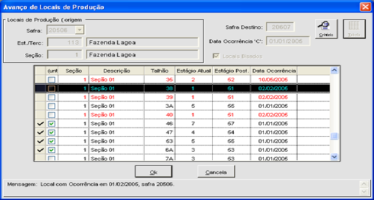Click message box scroll up arrow
Screen dimensions: 374x200
[364, 184]
